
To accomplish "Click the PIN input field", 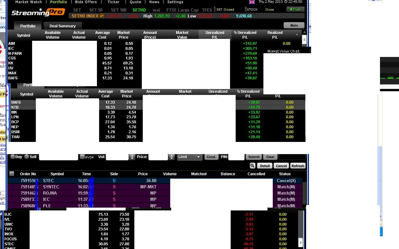I will click(x=236, y=157).
